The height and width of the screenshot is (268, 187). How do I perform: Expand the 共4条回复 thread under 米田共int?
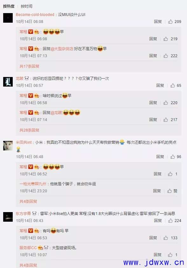pyautogui.click(x=28, y=202)
